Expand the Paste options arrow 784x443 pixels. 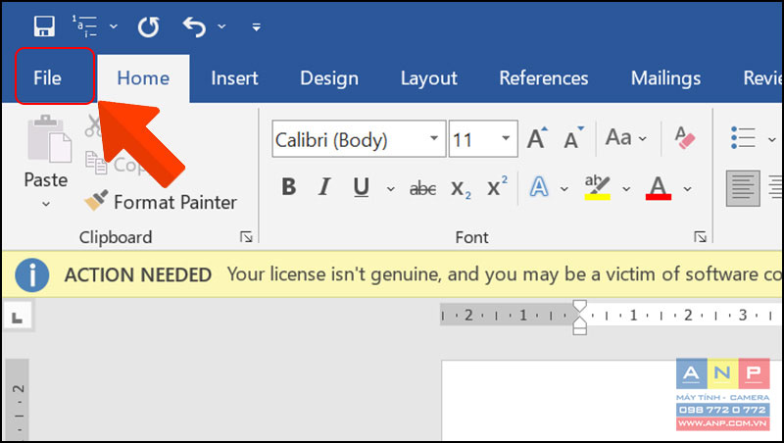pos(46,204)
